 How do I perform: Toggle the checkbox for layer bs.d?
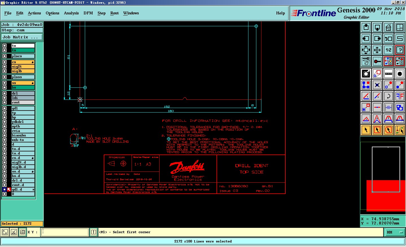click(x=5, y=176)
